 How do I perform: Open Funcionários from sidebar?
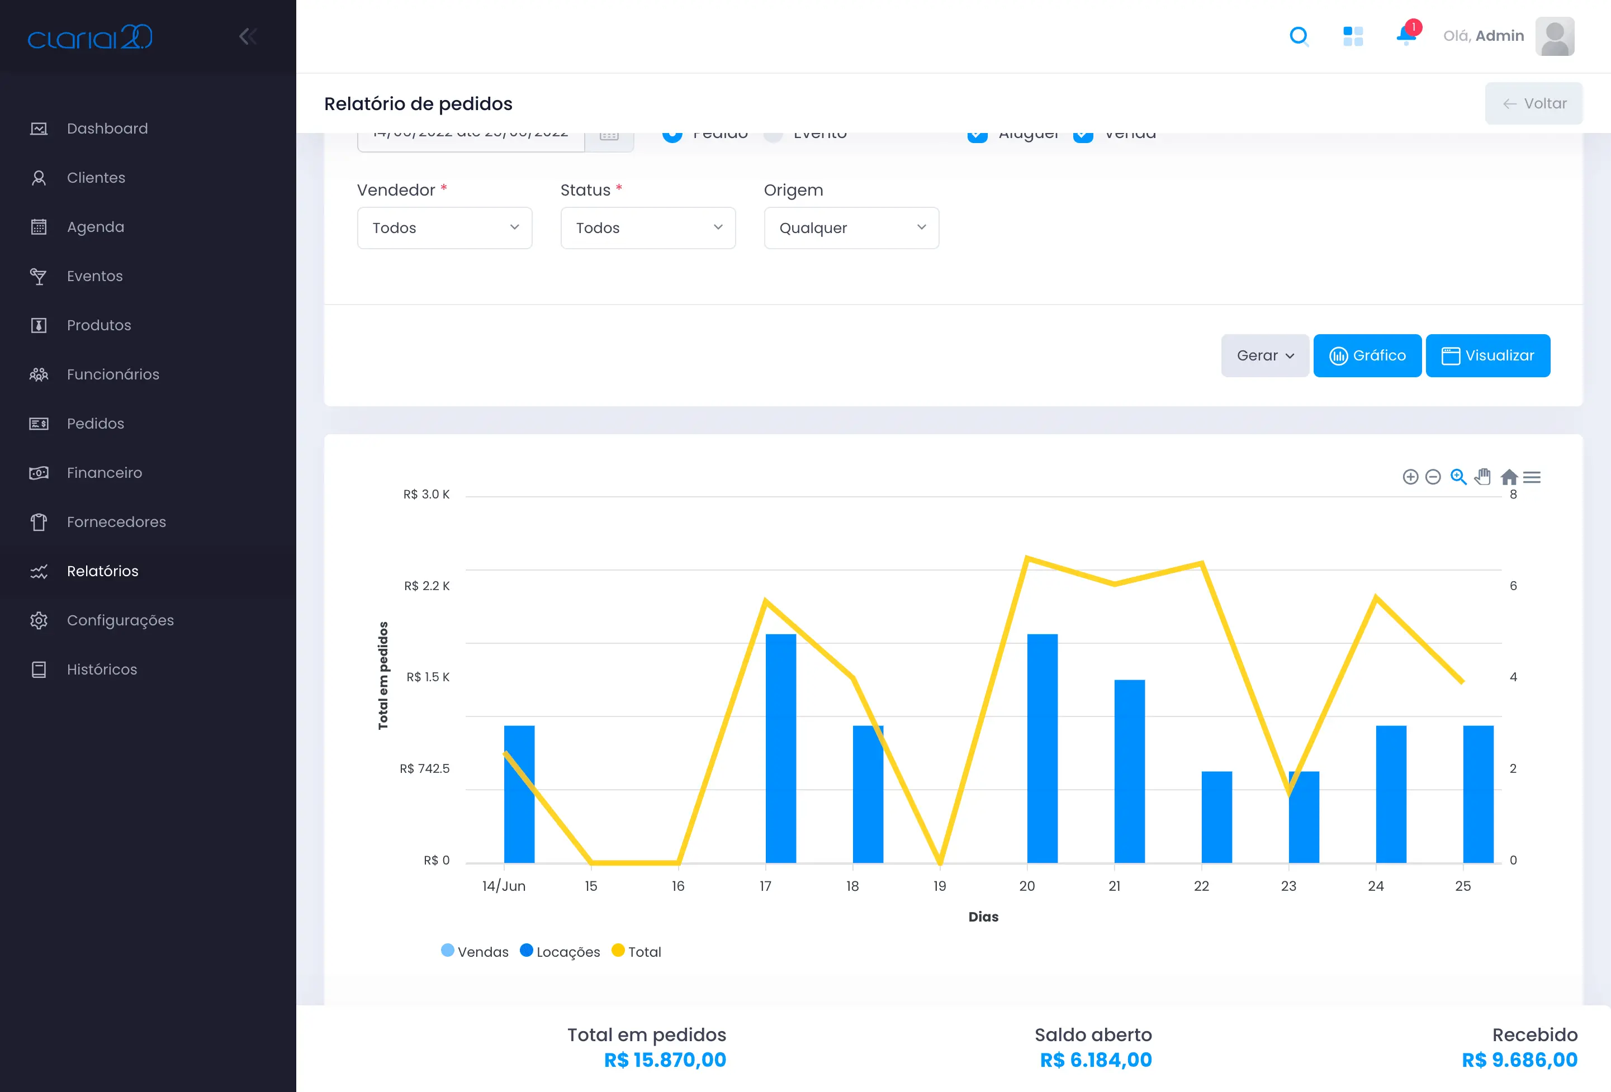pyautogui.click(x=113, y=375)
